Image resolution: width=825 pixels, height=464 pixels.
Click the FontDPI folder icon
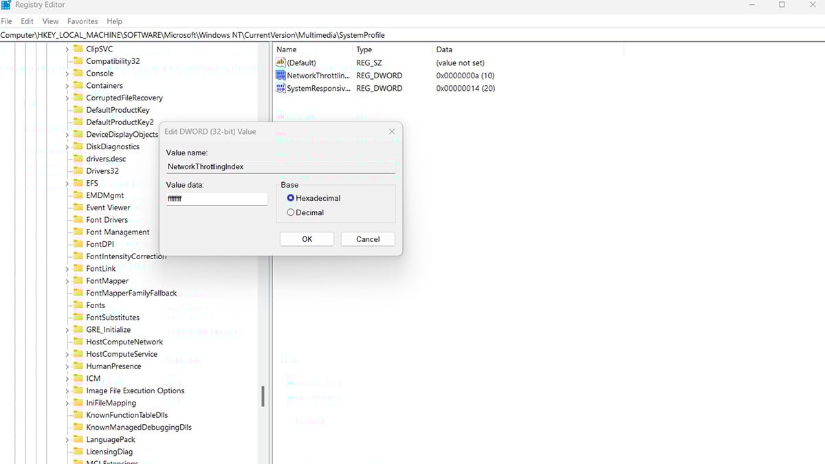[78, 245]
